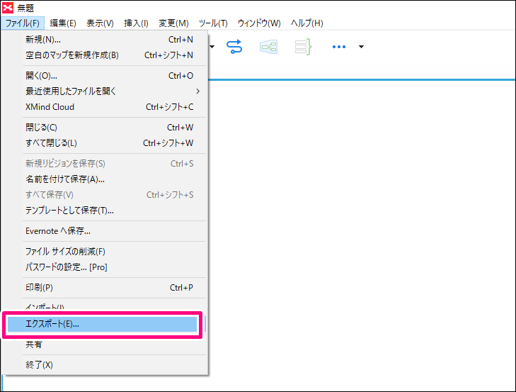The image size is (516, 392).
Task: Click the relationship connector toolbar icon
Action: coord(234,47)
